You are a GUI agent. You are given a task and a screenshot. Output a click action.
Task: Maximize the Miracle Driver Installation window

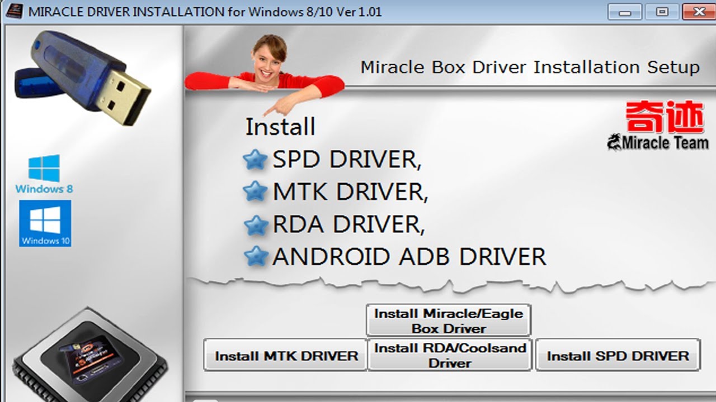click(x=661, y=11)
